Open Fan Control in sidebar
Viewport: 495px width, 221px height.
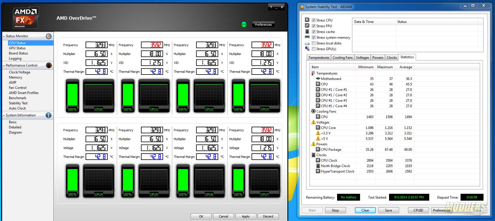[x=18, y=88]
